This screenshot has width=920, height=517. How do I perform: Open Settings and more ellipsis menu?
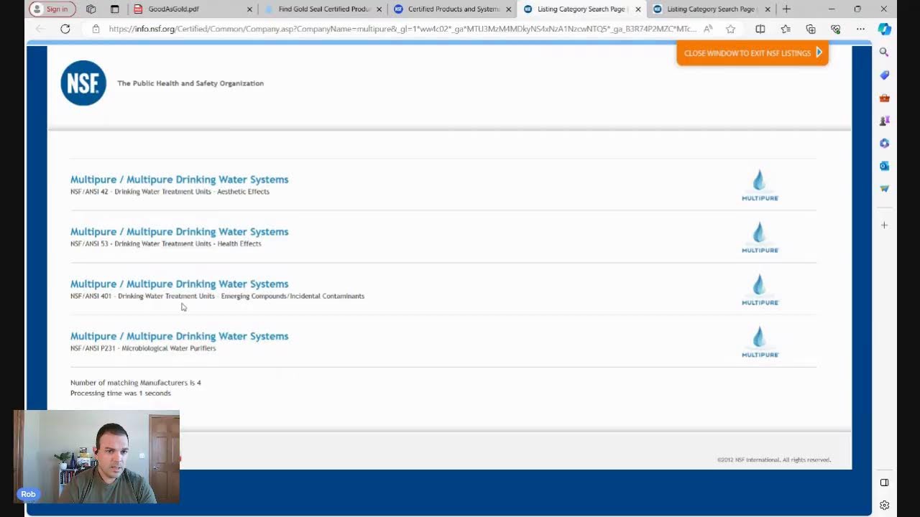coord(860,29)
